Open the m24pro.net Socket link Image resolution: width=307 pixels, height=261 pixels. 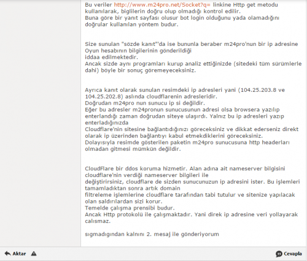click(162, 5)
